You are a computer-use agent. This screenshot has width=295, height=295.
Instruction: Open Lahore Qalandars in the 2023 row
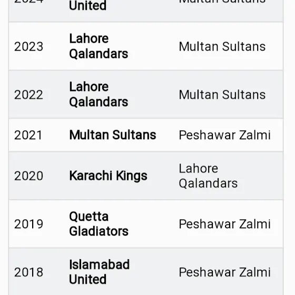[x=99, y=46]
